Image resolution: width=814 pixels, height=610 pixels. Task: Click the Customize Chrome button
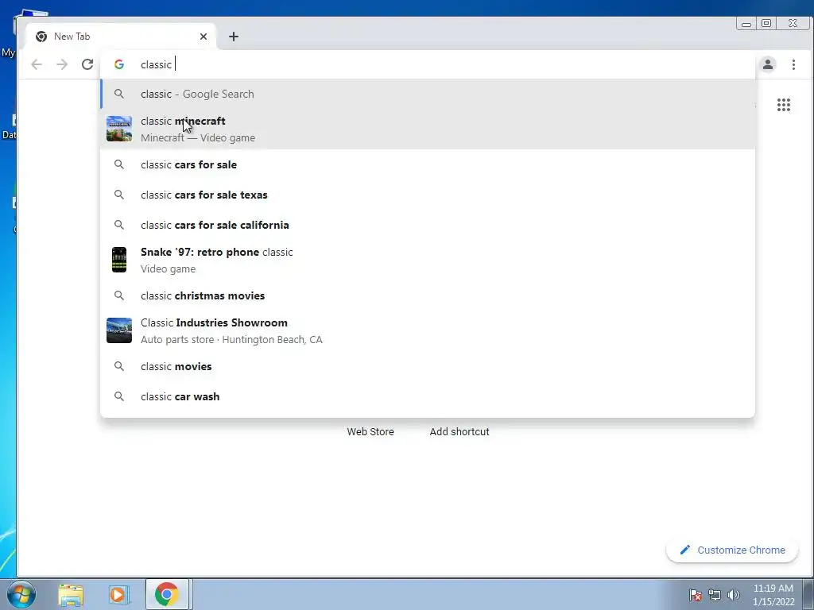(x=732, y=550)
